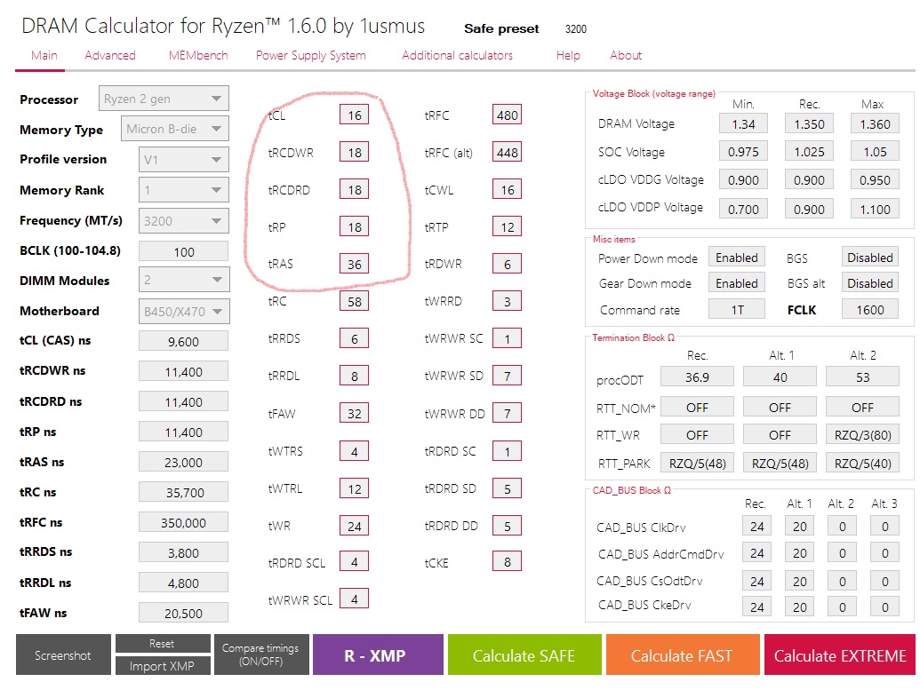The width and height of the screenshot is (920, 698).
Task: Select the tCKE value 8
Action: pos(507,562)
